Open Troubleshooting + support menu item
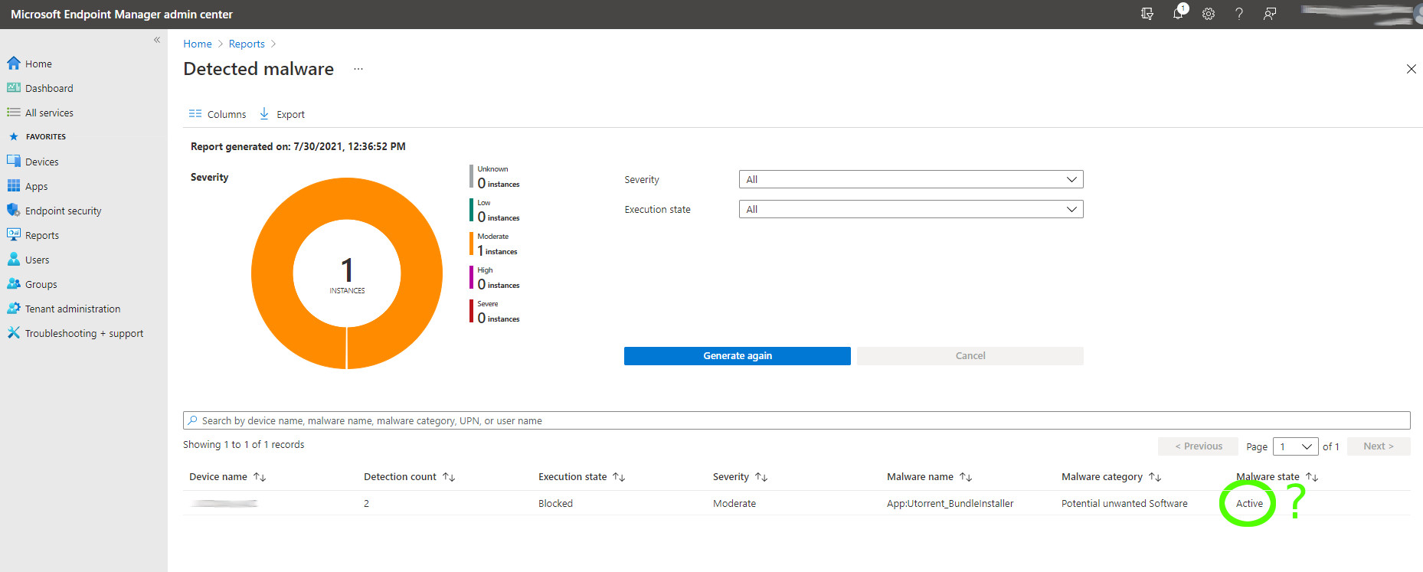 pyautogui.click(x=84, y=333)
